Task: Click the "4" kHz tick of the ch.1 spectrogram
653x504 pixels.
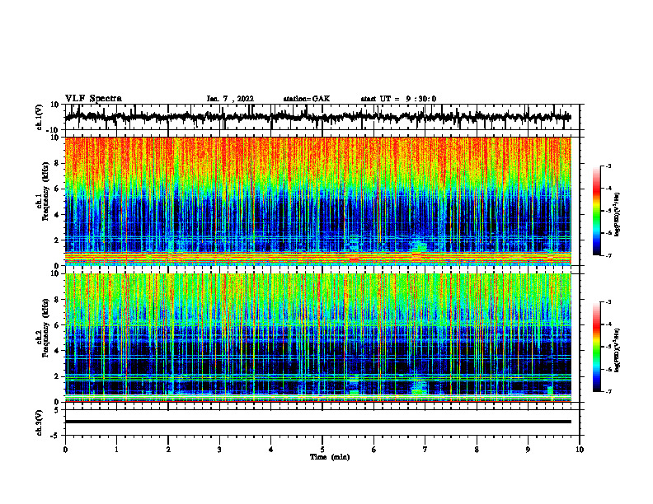Action: (x=58, y=215)
